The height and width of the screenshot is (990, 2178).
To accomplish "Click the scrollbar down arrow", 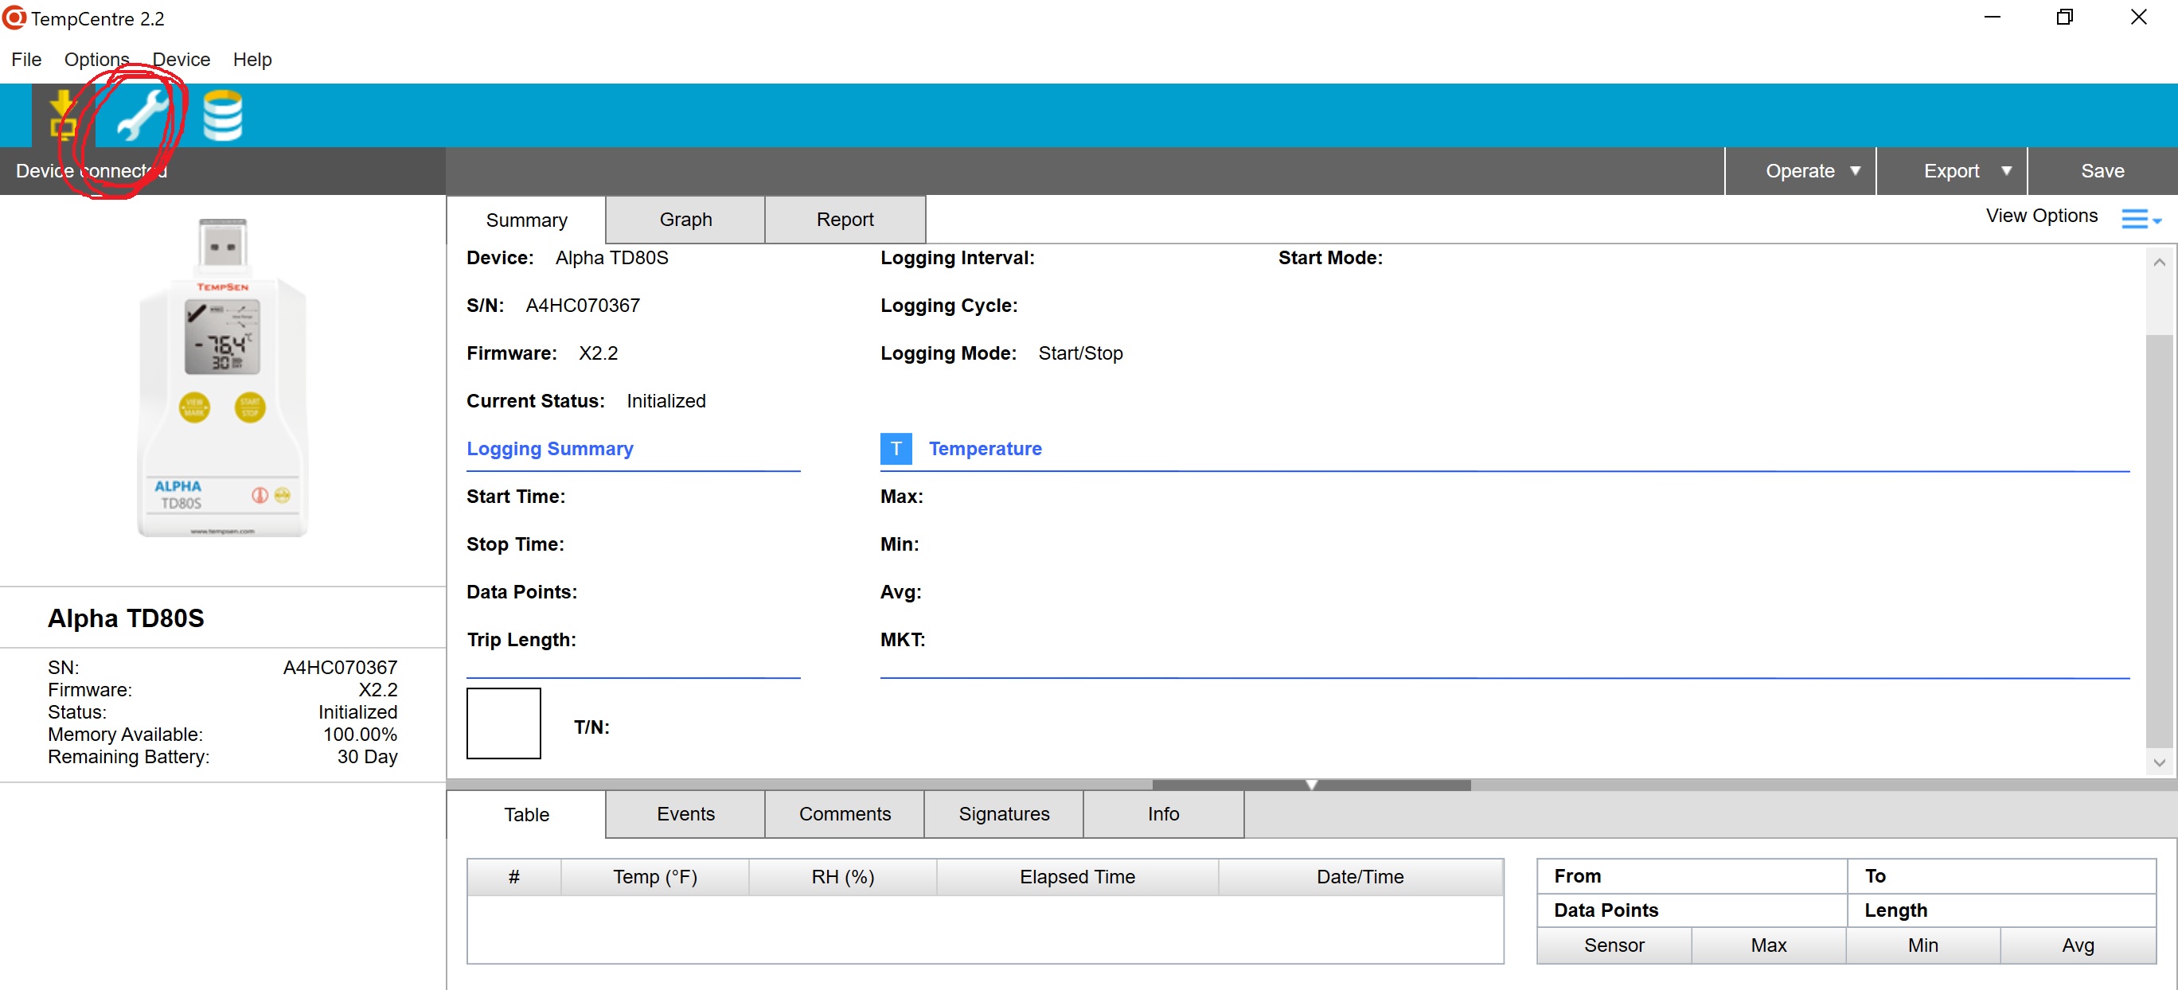I will (2159, 762).
